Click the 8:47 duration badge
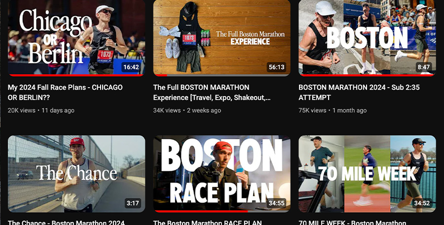 424,67
